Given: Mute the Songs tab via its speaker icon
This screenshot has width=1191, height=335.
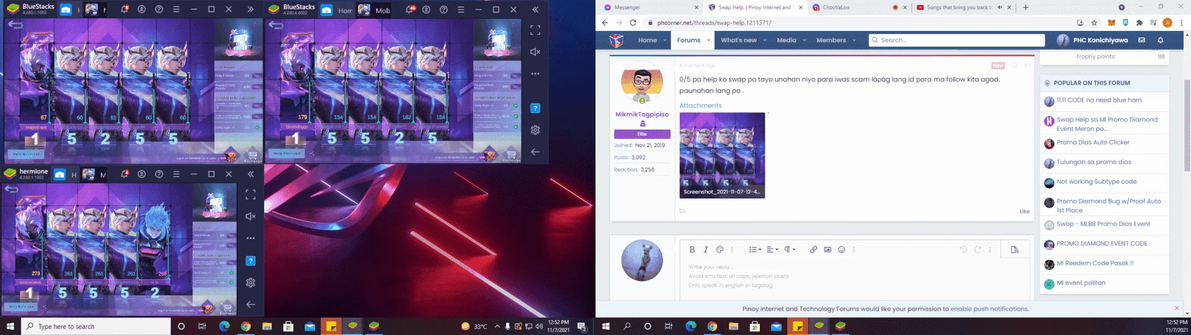Looking at the screenshot, I should (1000, 7).
